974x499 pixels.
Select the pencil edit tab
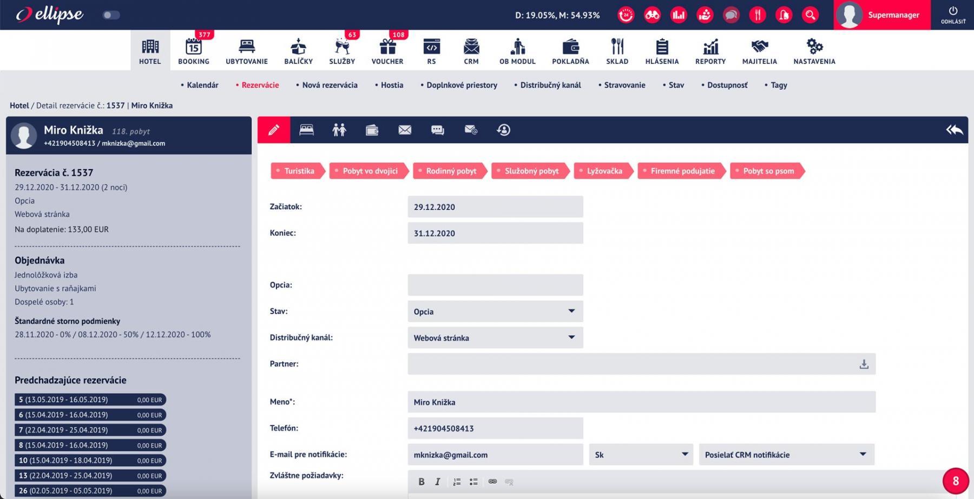pos(274,130)
